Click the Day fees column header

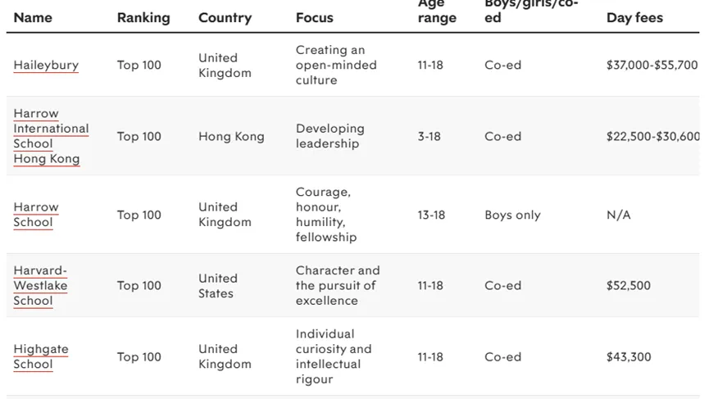(x=635, y=18)
